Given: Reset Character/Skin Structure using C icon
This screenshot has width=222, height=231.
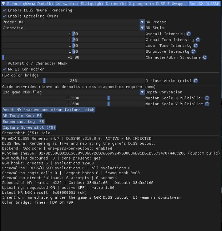Looking at the screenshot, I should click(x=205, y=58).
